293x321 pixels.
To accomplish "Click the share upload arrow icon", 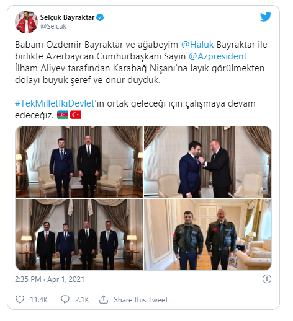I will pos(104,299).
